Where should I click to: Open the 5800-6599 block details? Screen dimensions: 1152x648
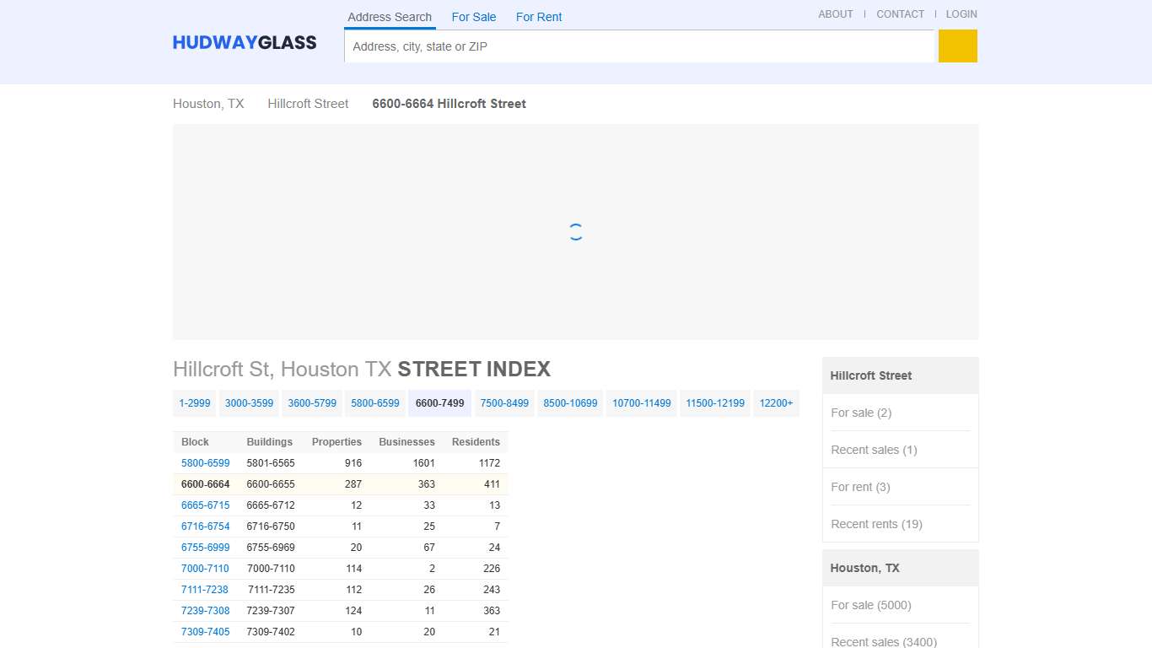[205, 462]
